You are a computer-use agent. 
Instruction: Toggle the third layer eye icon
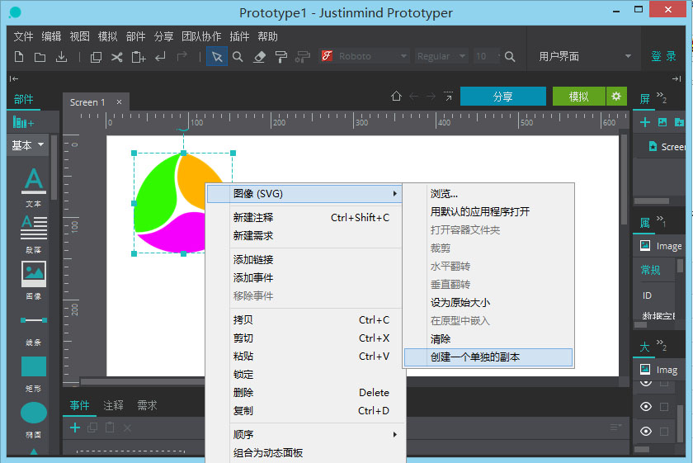646,431
